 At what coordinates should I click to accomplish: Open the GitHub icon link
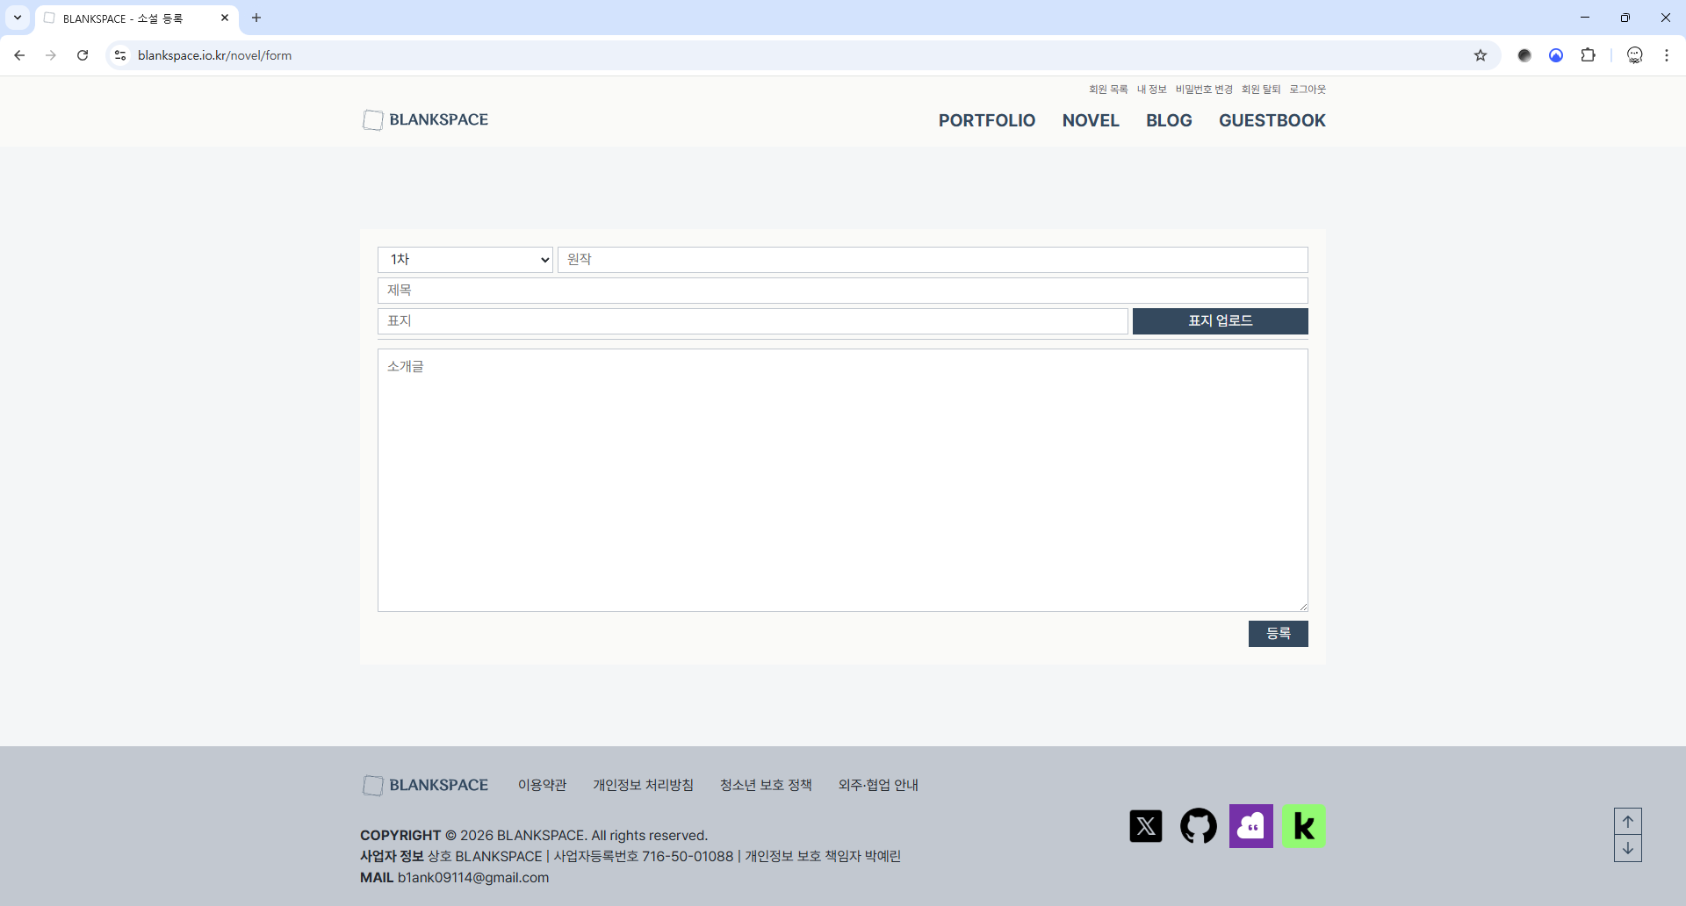(x=1198, y=826)
